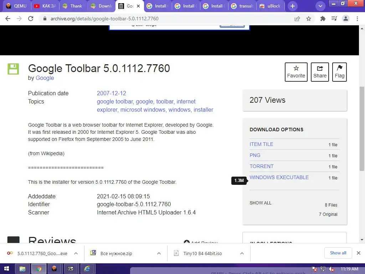Viewport: 365px width, 274px height.
Task: Switch to the QEMU tab
Action: coord(16,6)
